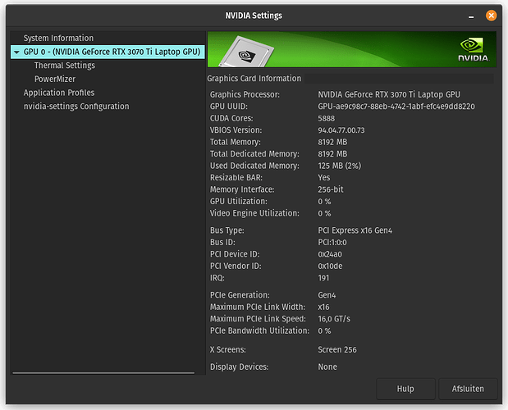Click PCIe Generation value Gen4
Image resolution: width=508 pixels, height=410 pixels.
tap(327, 295)
